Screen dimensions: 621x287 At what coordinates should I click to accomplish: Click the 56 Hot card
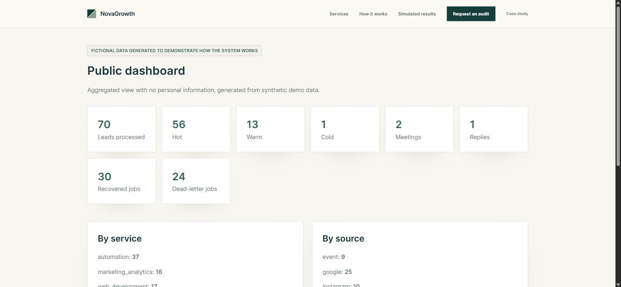[196, 129]
